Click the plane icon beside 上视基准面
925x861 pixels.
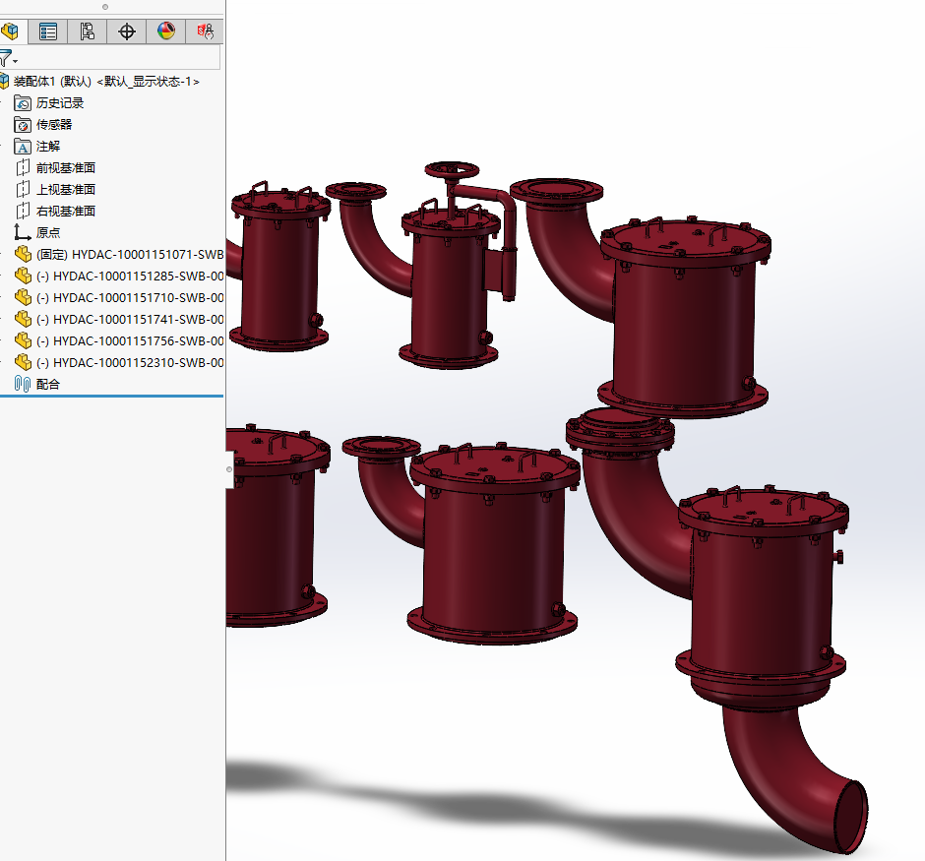tap(23, 189)
